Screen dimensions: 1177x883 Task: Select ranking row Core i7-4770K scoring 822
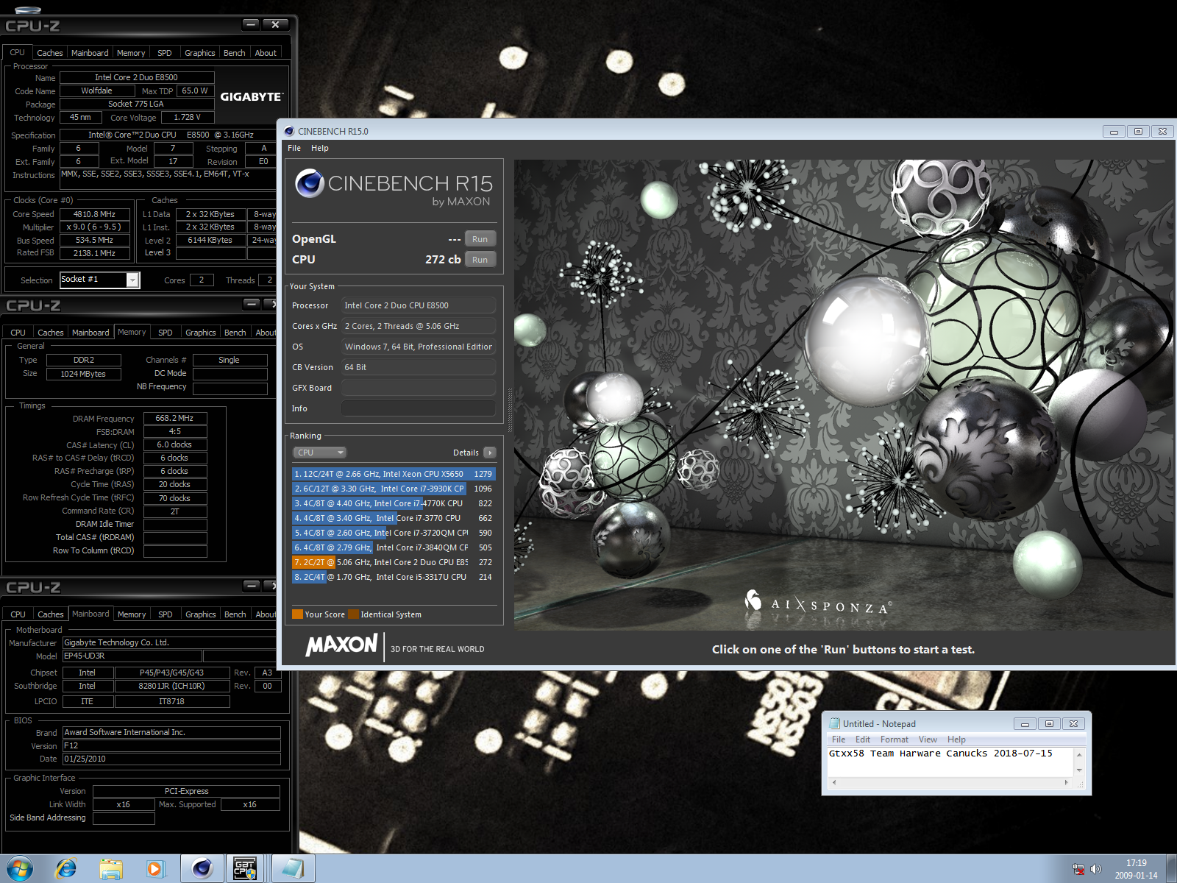coord(394,503)
